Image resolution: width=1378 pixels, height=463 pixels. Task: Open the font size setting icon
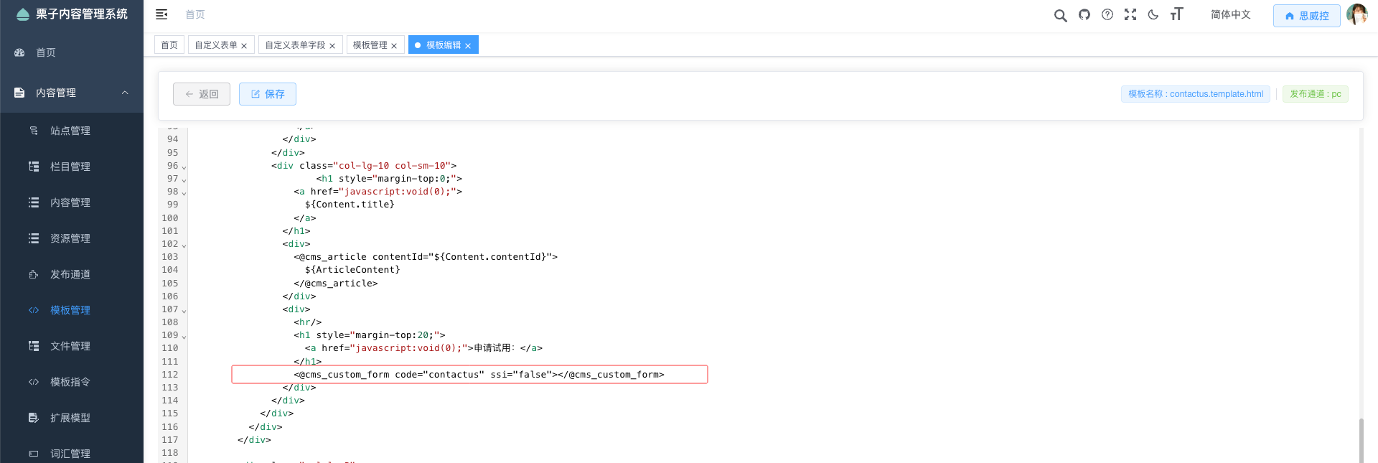tap(1176, 14)
